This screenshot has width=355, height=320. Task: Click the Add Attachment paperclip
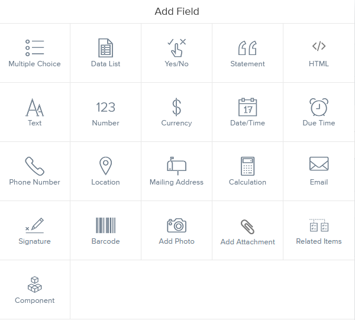(x=247, y=227)
